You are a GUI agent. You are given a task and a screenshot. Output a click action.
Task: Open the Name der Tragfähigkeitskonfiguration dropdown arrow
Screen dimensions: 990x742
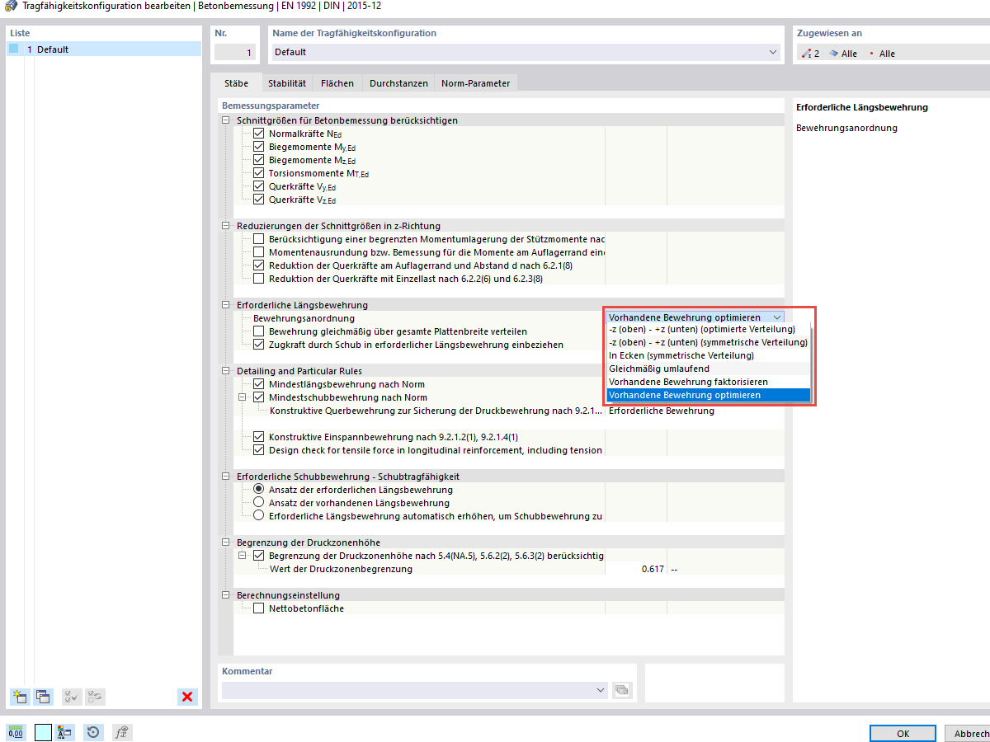(773, 52)
